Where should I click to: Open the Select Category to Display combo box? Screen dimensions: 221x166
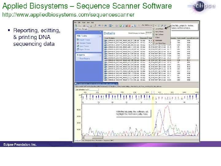(149, 33)
